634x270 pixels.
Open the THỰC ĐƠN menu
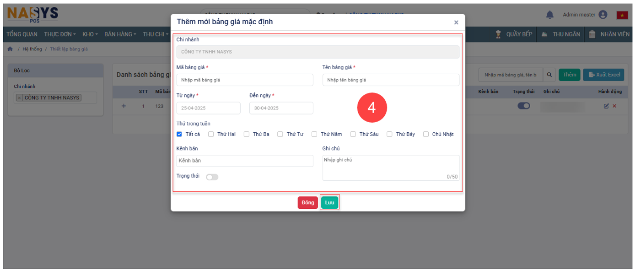[x=60, y=34]
